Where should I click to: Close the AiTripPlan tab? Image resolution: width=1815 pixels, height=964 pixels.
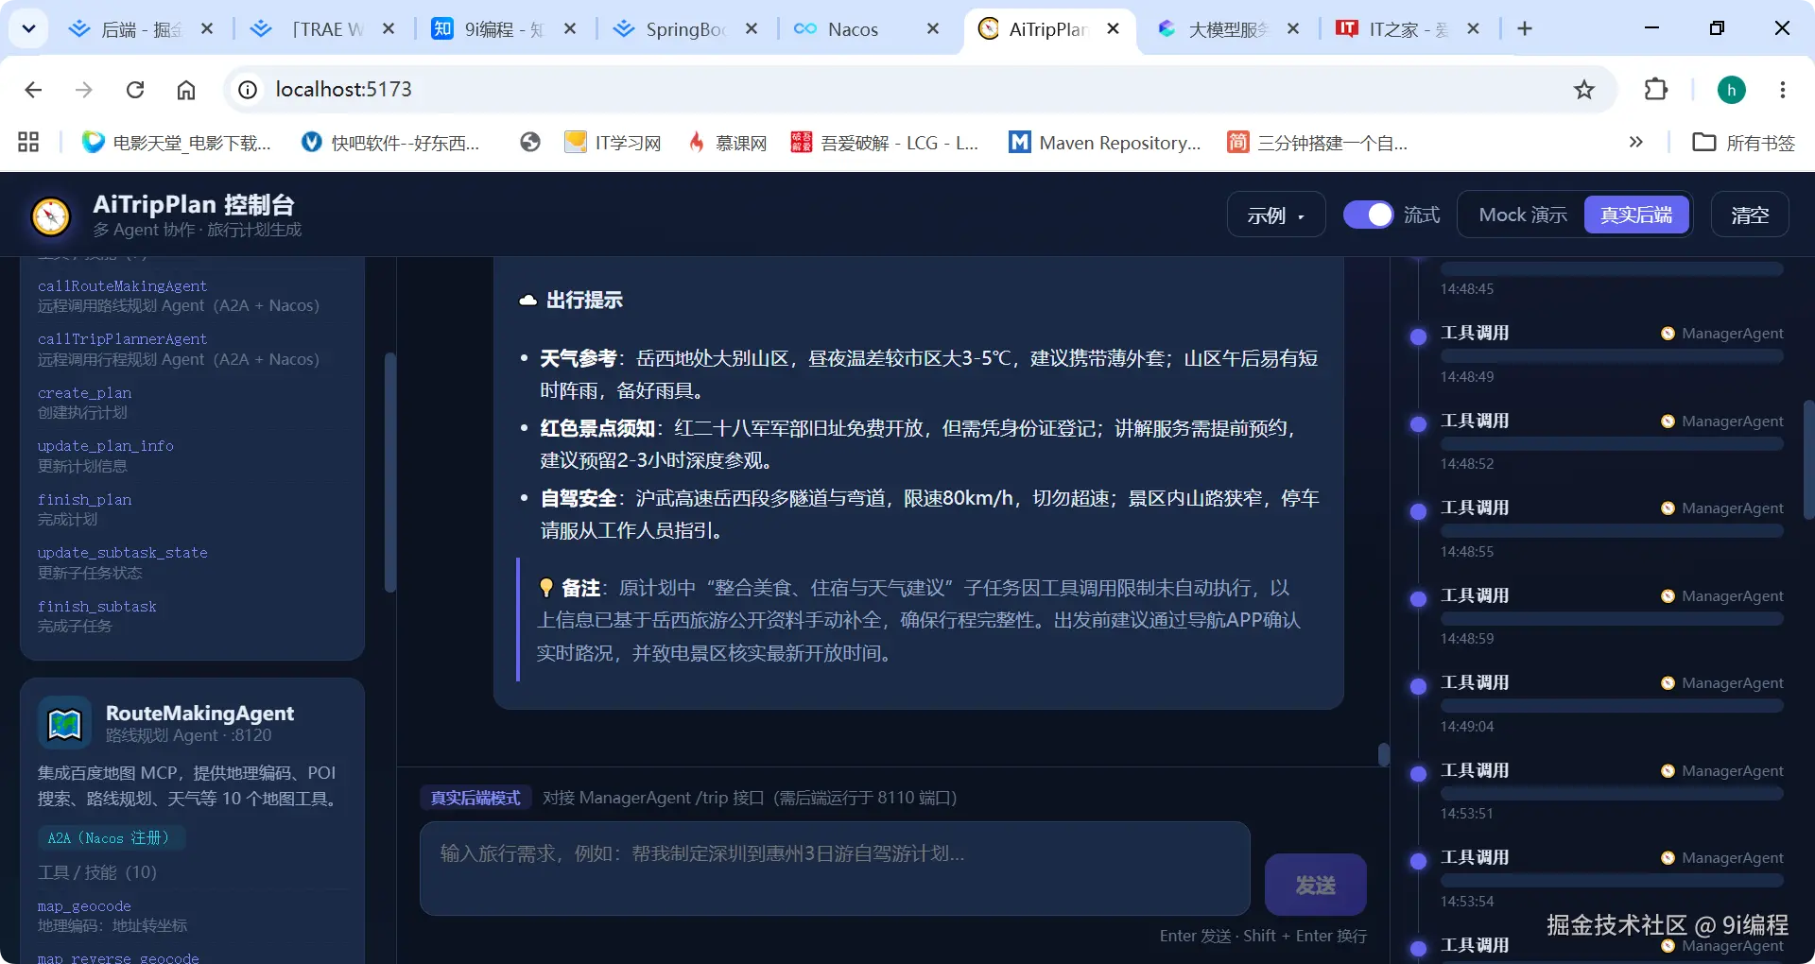pos(1113,29)
